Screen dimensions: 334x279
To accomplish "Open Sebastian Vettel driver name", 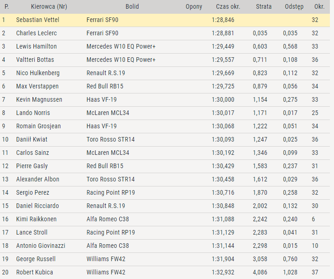I will click(x=37, y=20).
